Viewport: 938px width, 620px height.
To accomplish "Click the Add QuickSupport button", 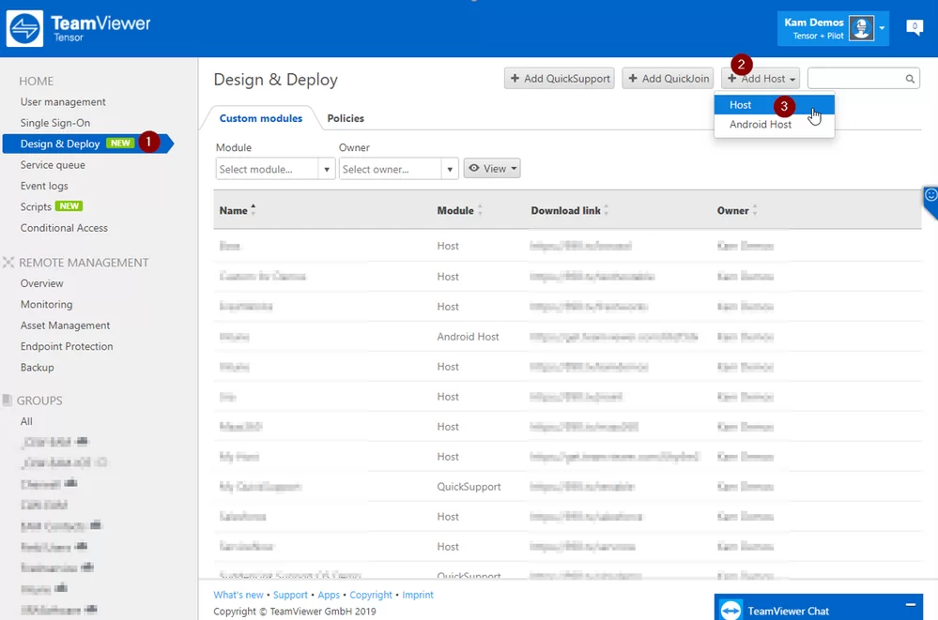I will (x=559, y=78).
